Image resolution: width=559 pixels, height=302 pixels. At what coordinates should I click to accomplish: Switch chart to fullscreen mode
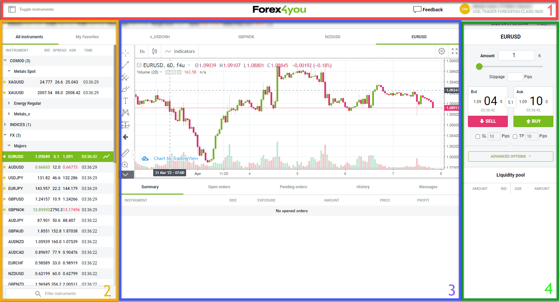pos(455,51)
